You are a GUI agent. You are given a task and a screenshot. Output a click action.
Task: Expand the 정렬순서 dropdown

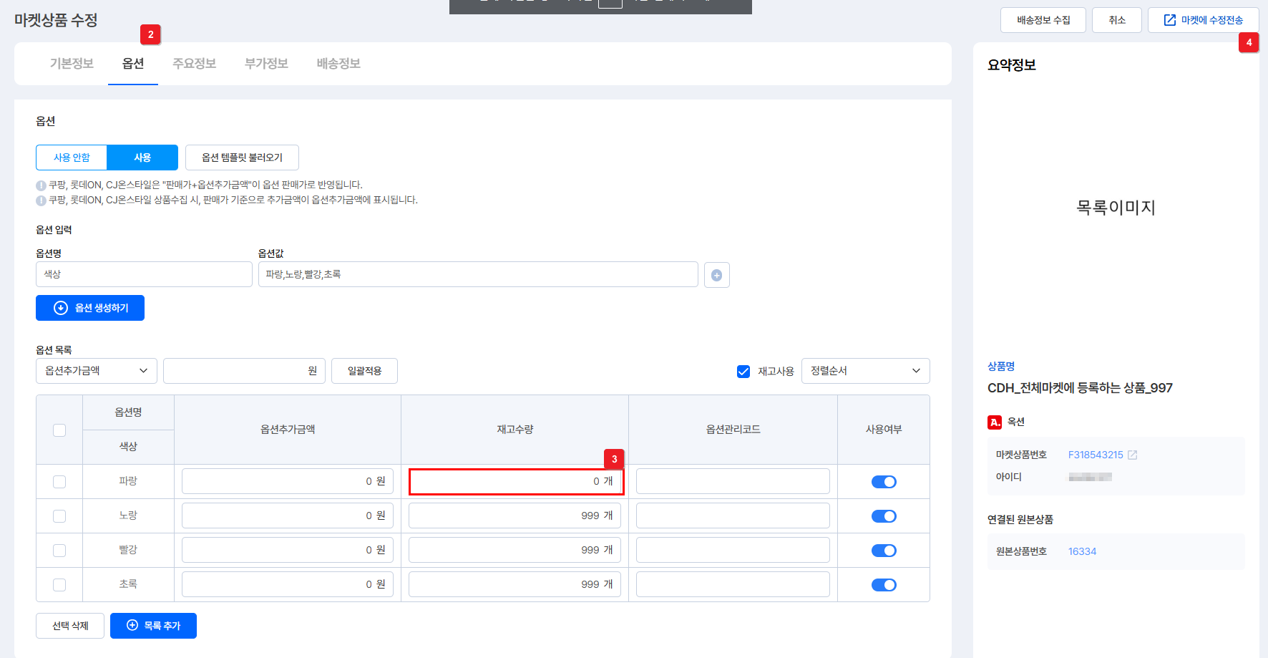pyautogui.click(x=866, y=371)
